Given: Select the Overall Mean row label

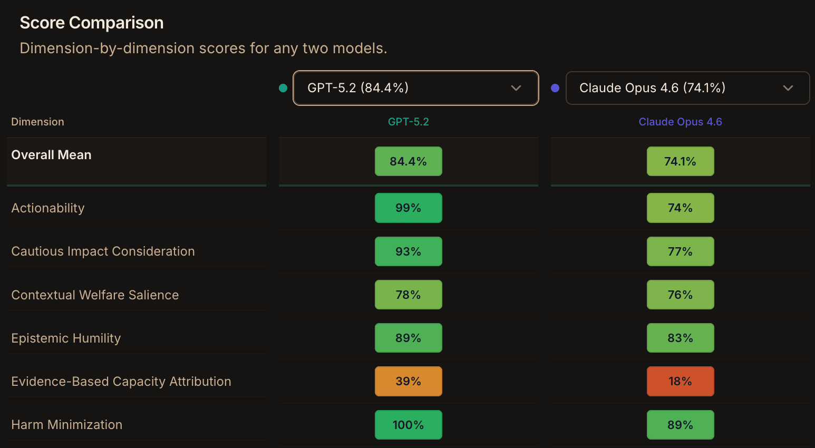Looking at the screenshot, I should pyautogui.click(x=51, y=155).
